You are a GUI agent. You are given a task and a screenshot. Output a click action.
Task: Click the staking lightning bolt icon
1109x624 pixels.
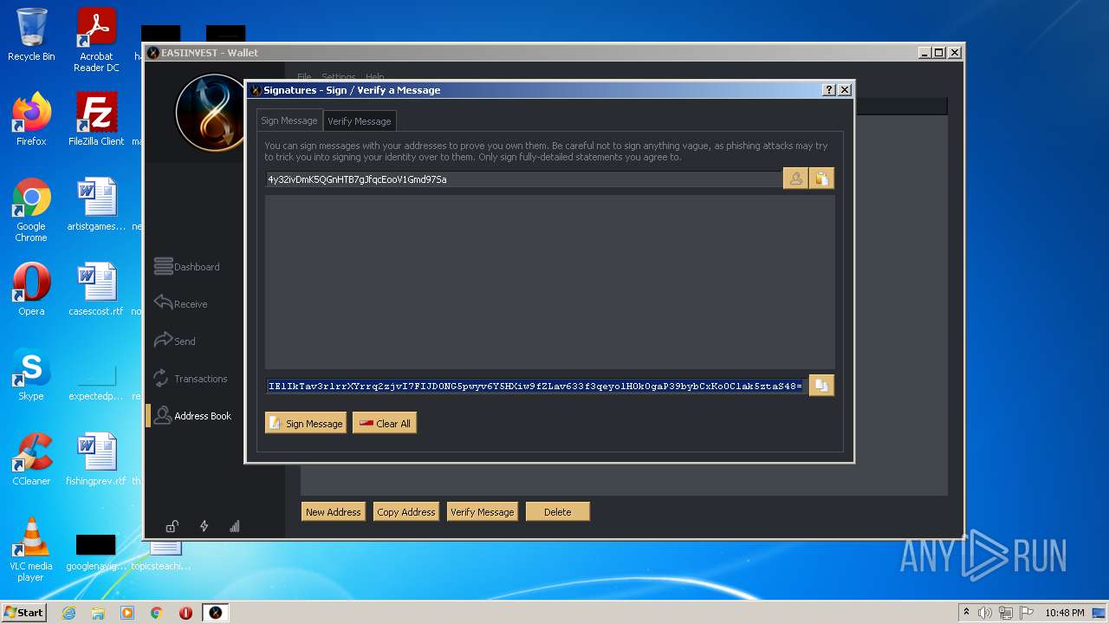(204, 526)
